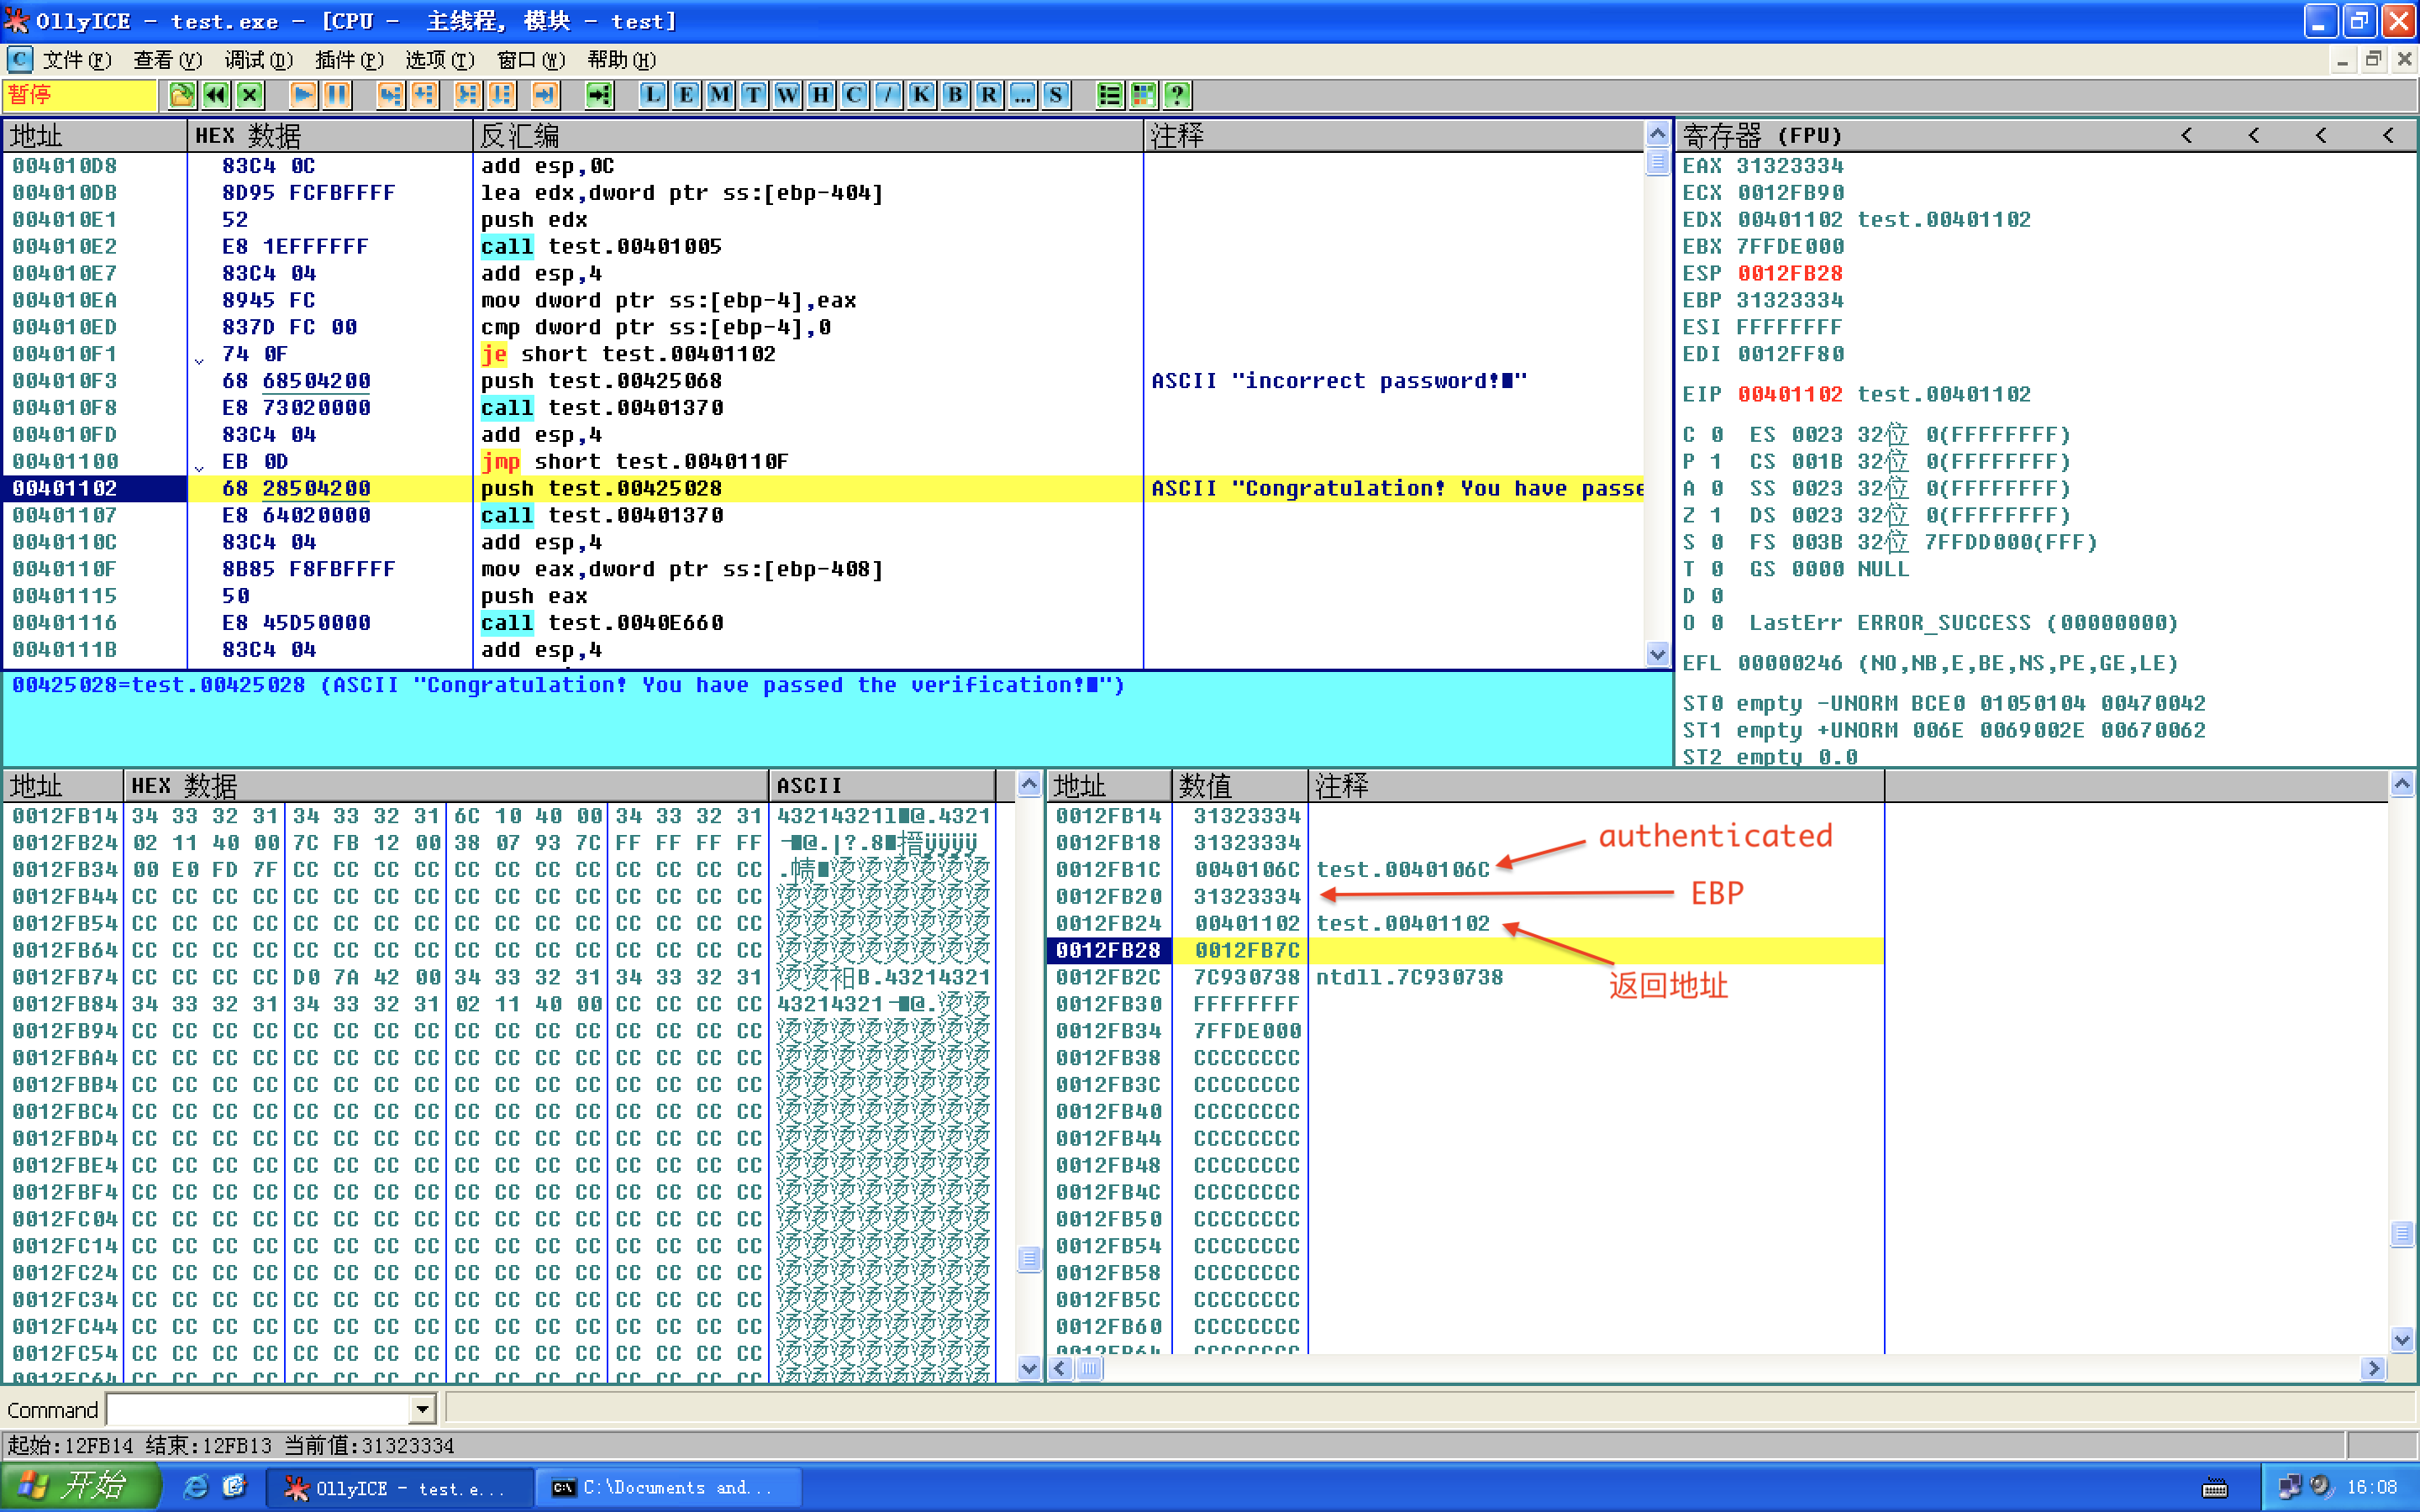Click the 反汇编 column header
Image resolution: width=2420 pixels, height=1512 pixels.
(x=808, y=135)
